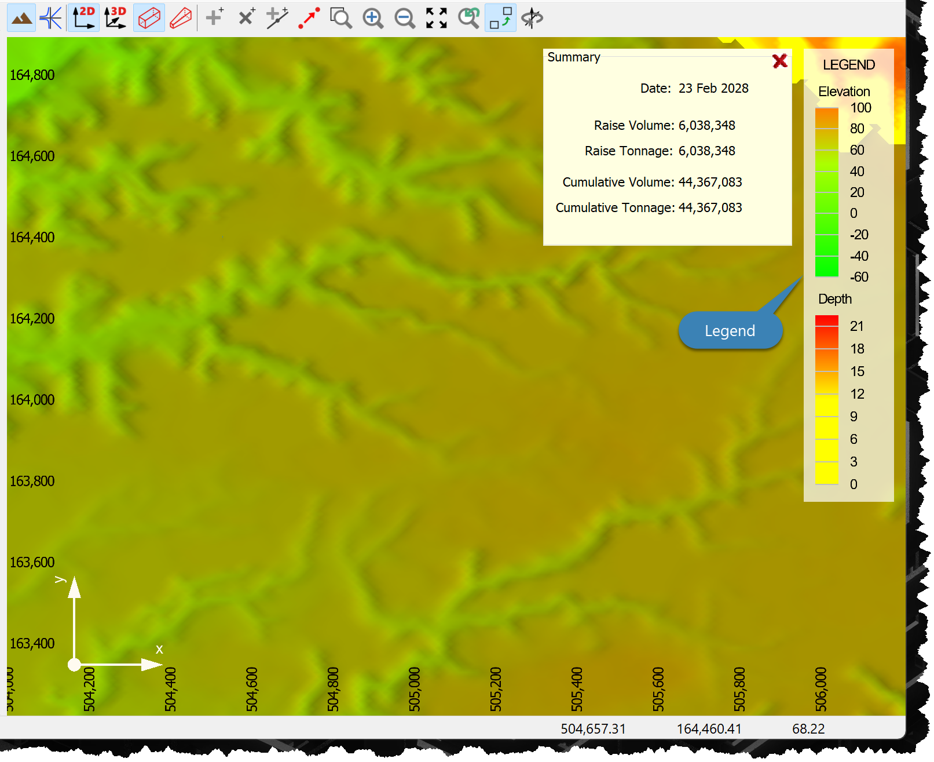Toggle the red orthographic box view
The height and width of the screenshot is (762, 934).
(x=149, y=18)
